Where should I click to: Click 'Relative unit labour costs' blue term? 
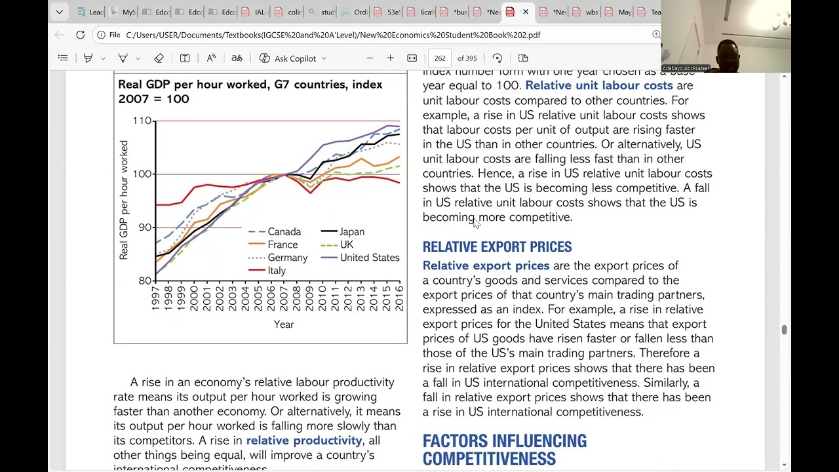point(598,85)
